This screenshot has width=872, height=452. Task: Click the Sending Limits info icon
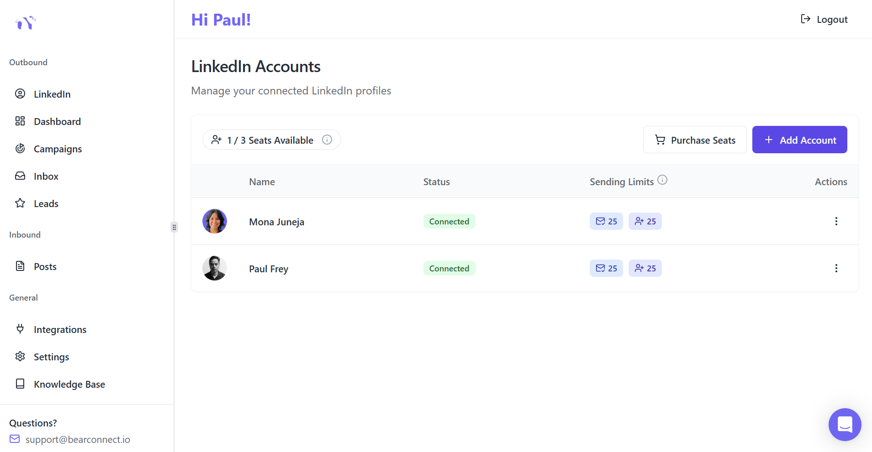(x=662, y=180)
